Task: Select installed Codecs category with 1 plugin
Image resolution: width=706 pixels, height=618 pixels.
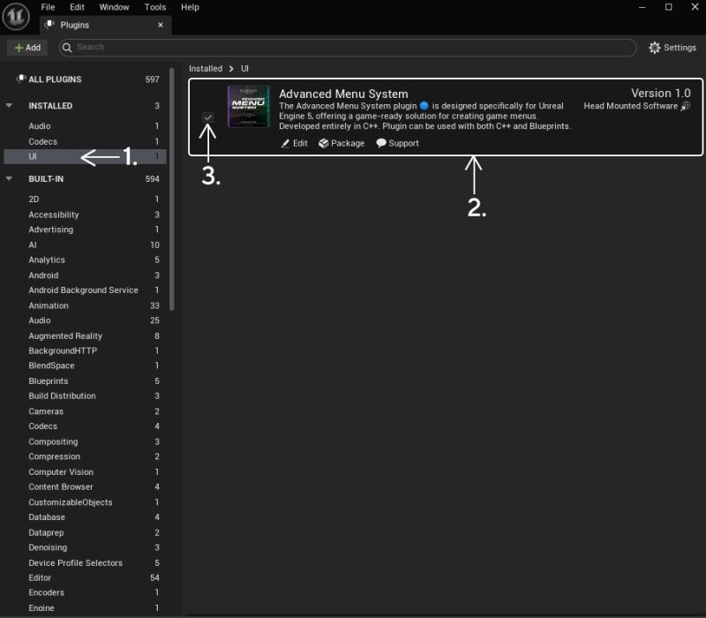Action: click(x=85, y=141)
